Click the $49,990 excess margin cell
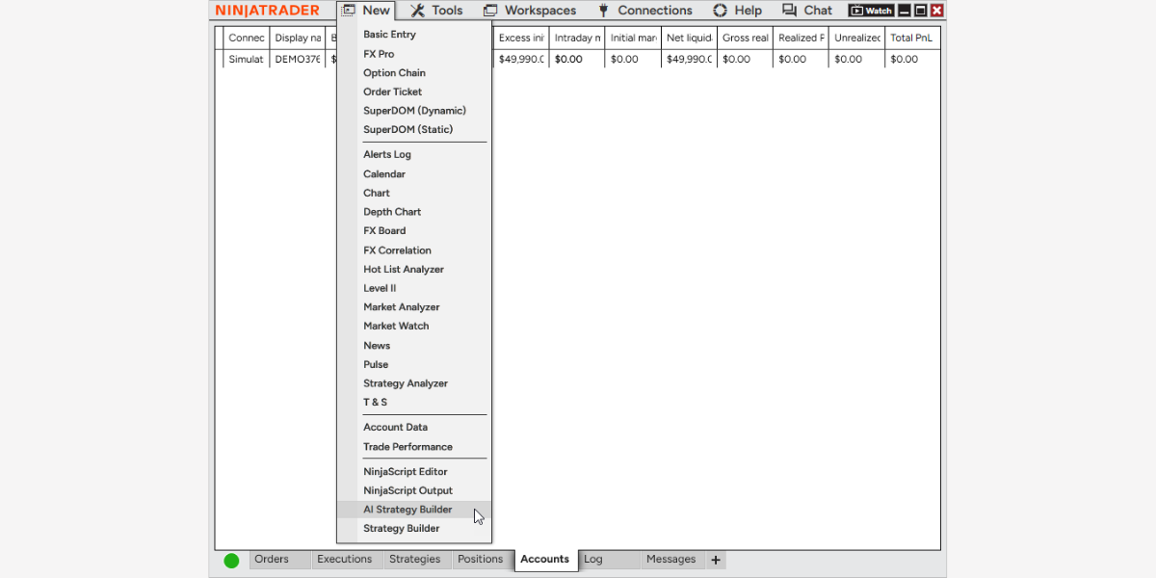 click(521, 59)
